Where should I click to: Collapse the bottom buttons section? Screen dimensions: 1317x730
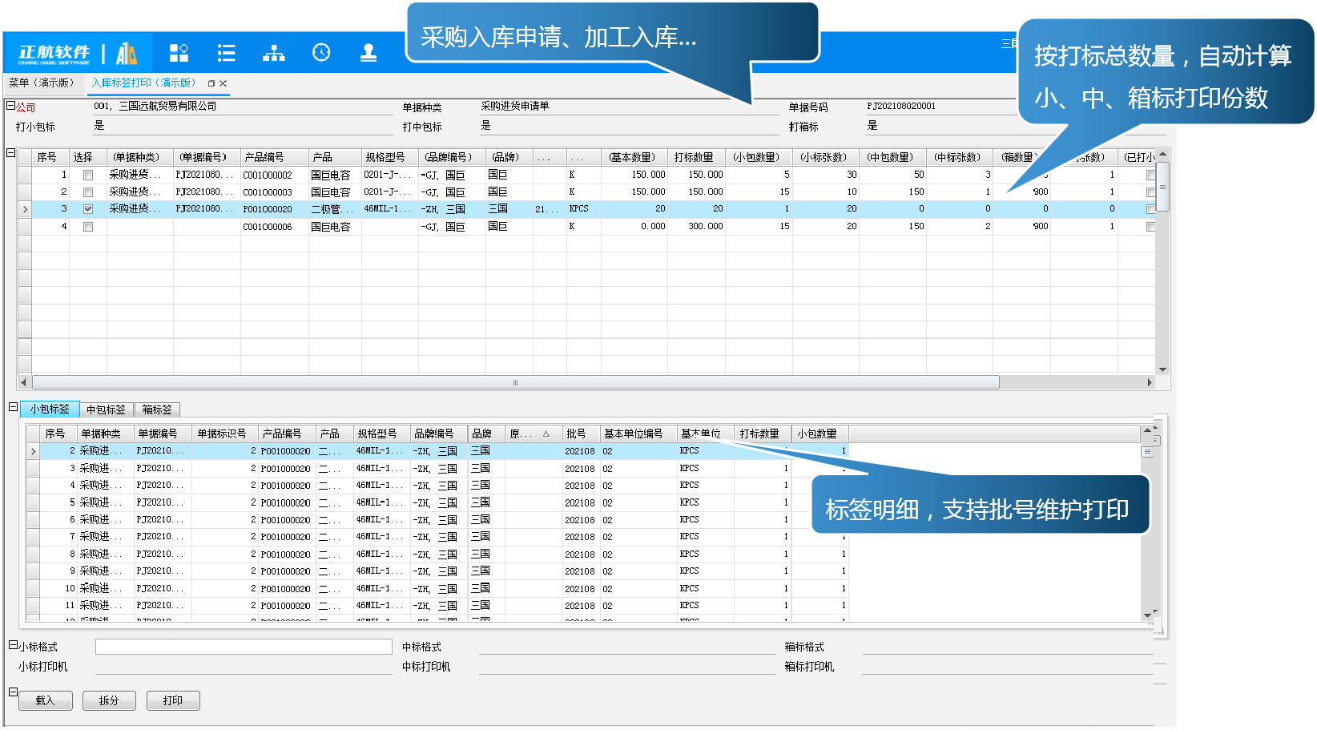13,692
